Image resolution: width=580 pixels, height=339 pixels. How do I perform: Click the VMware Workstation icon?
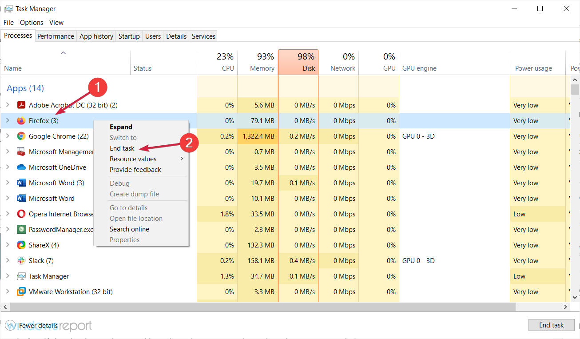[x=21, y=292]
